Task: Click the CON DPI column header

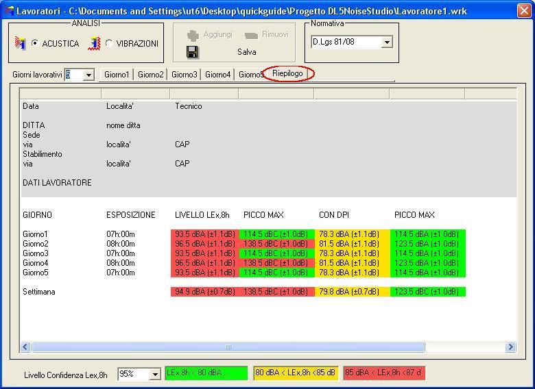Action: [334, 215]
